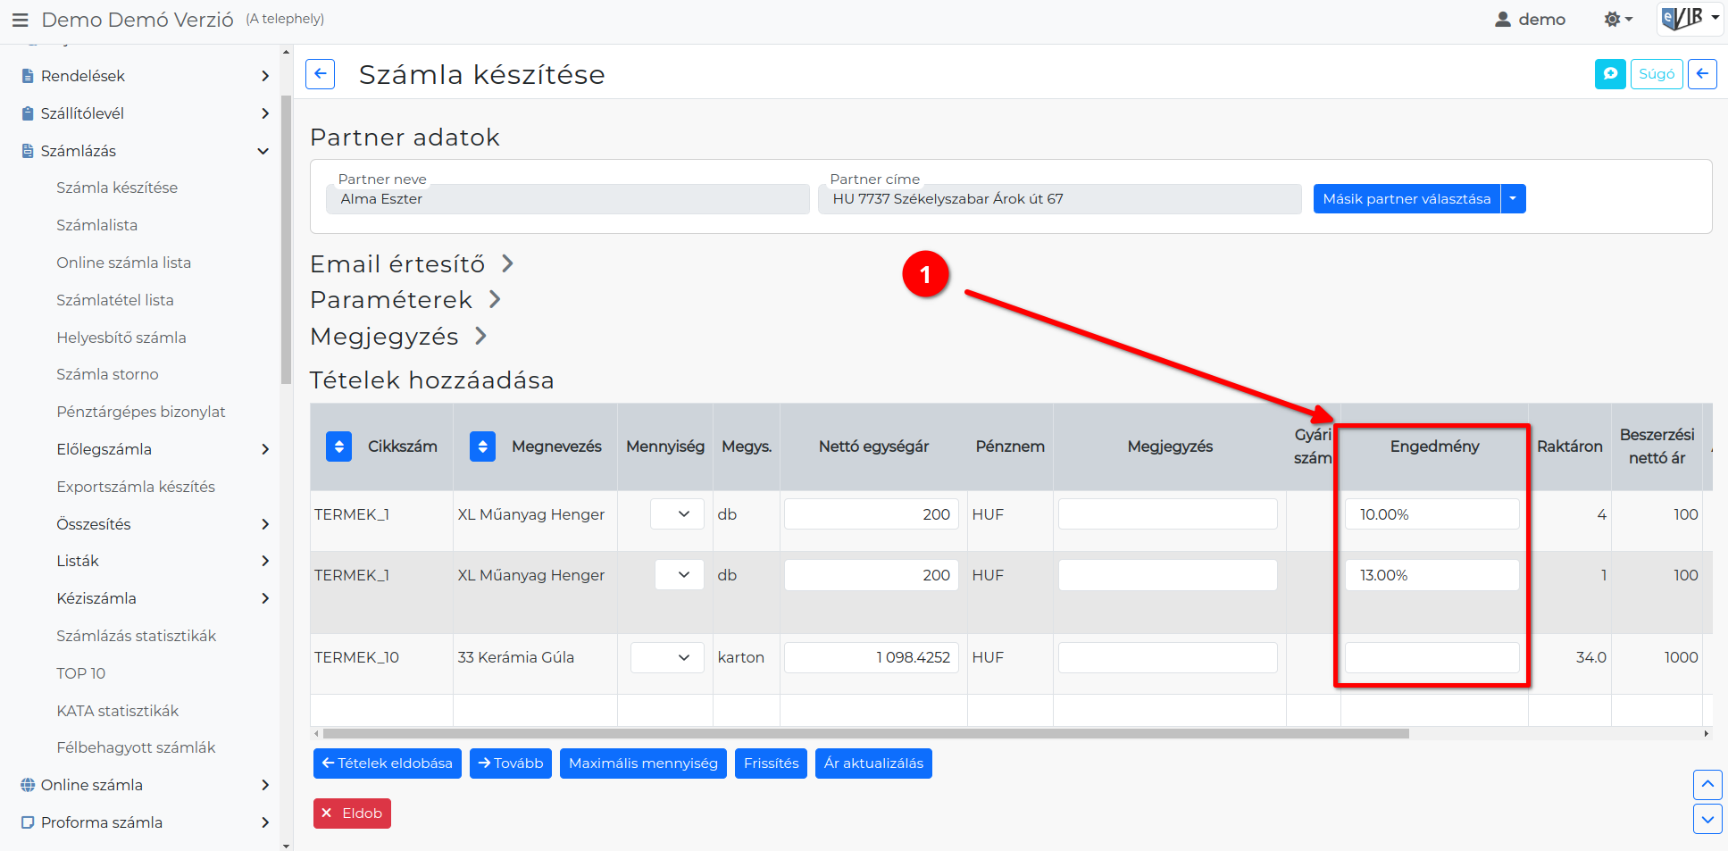Click the empty Engedmény field for TERMEK_10
Viewport: 1728px width, 851px height.
tap(1432, 658)
